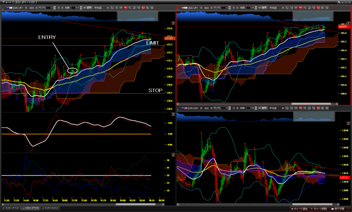The image size is (352, 212).
Task: Click the corner button on the bottom DMI sub-panel
Action: 173,155
